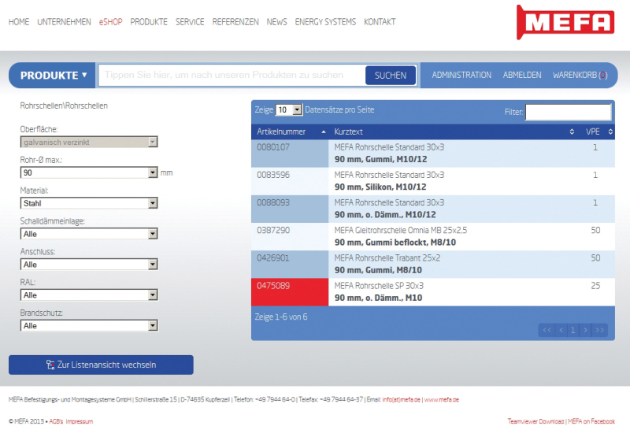
Task: Click the MEFA logo
Action: [566, 21]
